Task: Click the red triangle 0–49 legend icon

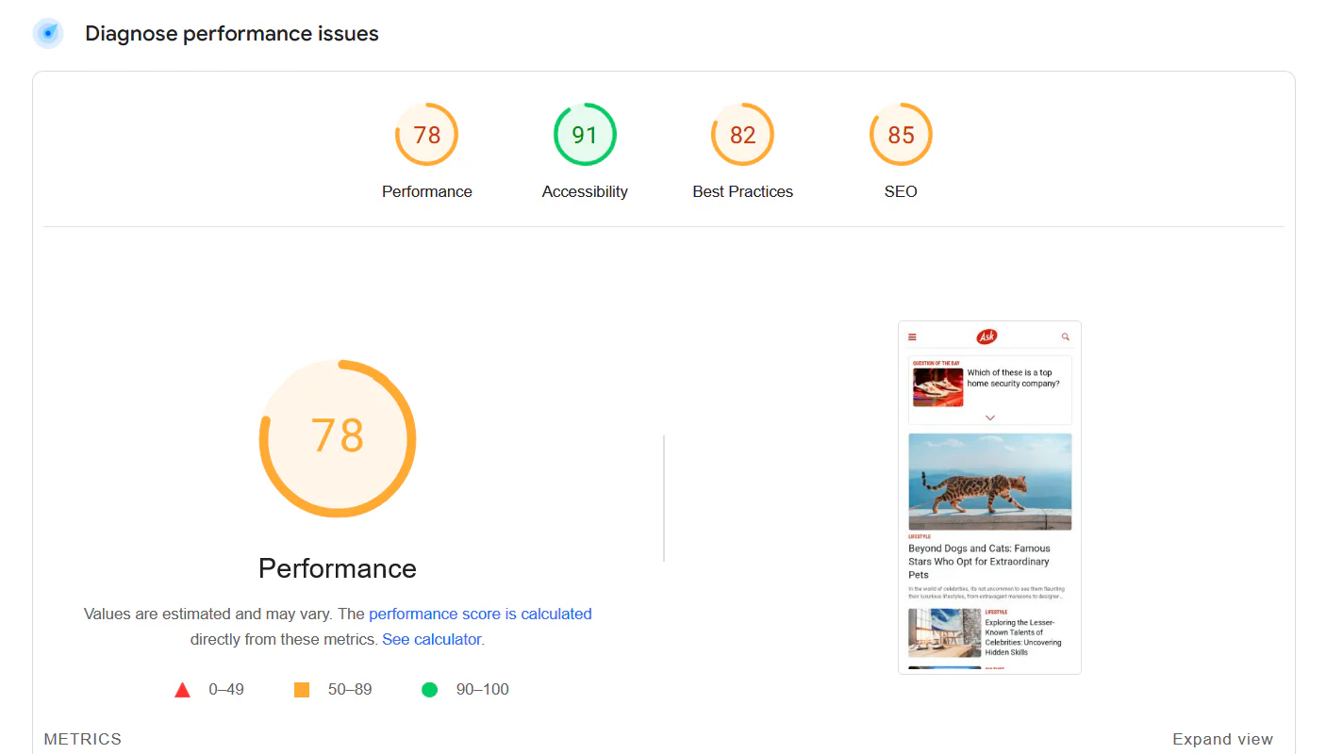Action: [183, 690]
